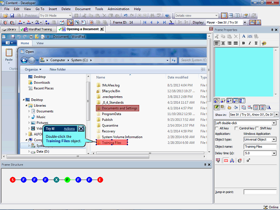
Task: Select the green F frame node
Action: coord(67,180)
